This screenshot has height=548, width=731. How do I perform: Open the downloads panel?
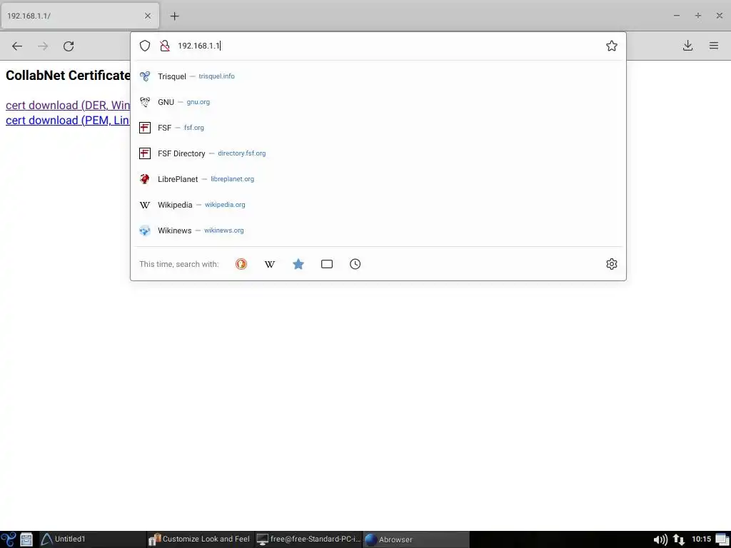(x=687, y=46)
